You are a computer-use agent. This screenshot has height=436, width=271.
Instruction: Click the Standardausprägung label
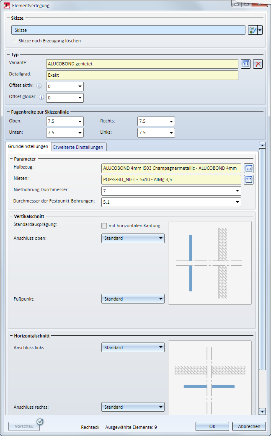(x=35, y=224)
